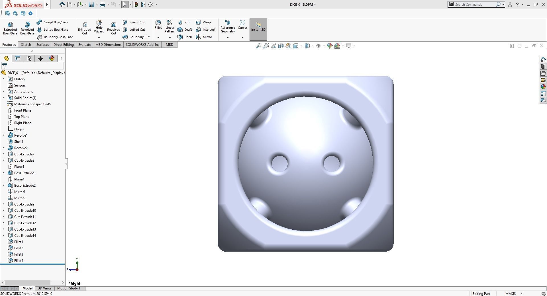Open the PropertyManager panel tab
This screenshot has height=296, width=547.
pyautogui.click(x=18, y=58)
